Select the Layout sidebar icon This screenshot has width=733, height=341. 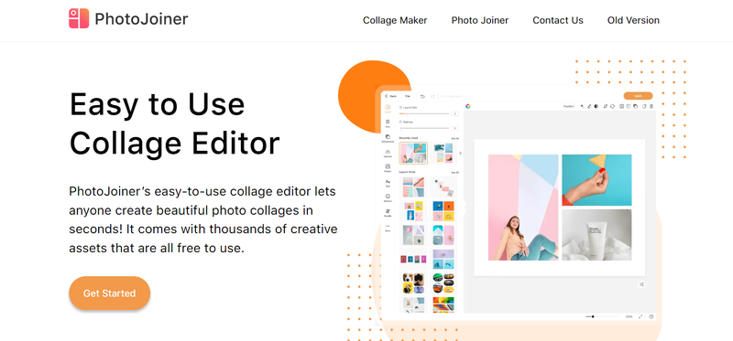(x=388, y=108)
